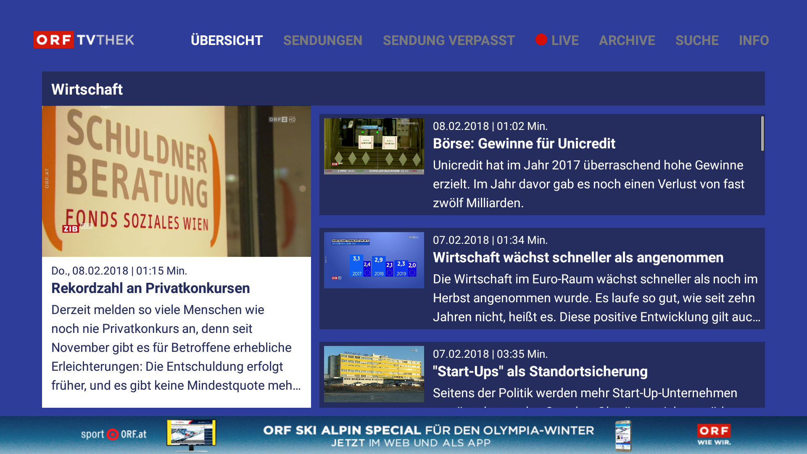Open 'Rekordzahl an Privatkonkursen'
Viewport: 807px width, 454px height.
[x=150, y=288]
